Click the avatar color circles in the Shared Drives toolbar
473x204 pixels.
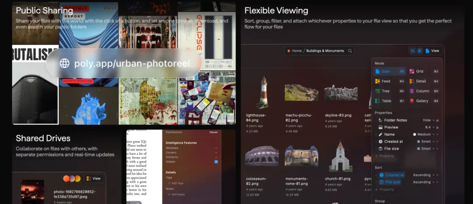pos(72,178)
